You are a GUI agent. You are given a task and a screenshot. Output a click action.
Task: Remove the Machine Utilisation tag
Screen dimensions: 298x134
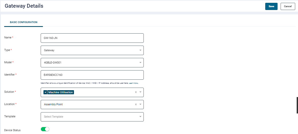pyautogui.click(x=45, y=92)
